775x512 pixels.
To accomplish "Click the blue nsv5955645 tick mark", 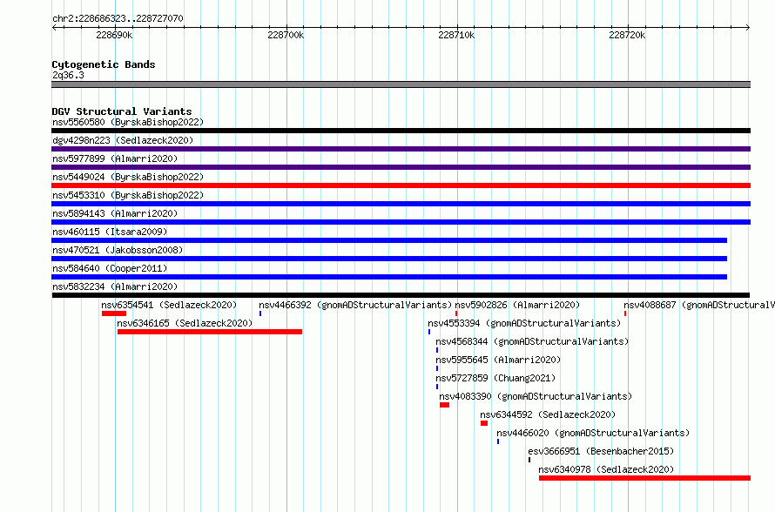I will 437,368.
